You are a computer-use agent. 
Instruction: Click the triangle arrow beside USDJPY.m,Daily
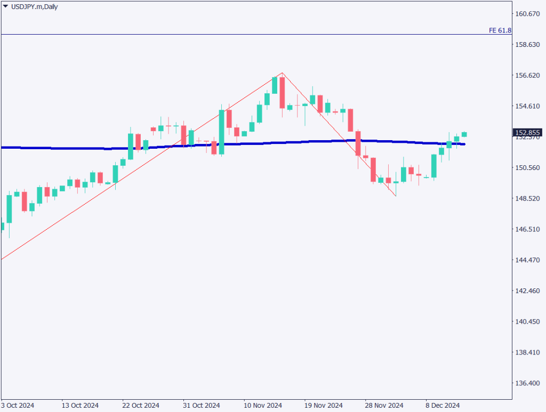point(5,7)
